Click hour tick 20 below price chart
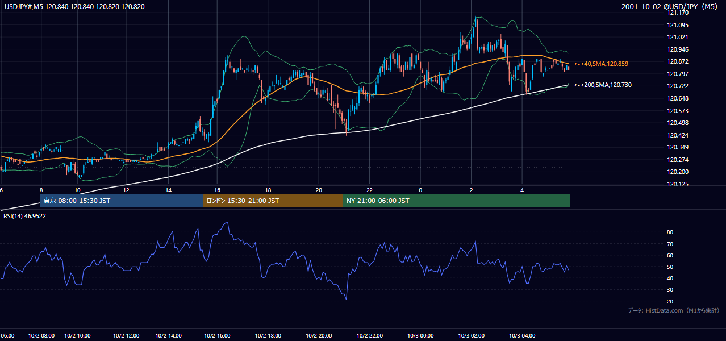 319,190
